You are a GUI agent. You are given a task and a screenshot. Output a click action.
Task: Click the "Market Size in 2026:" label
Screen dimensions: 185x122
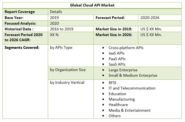tap(114, 35)
